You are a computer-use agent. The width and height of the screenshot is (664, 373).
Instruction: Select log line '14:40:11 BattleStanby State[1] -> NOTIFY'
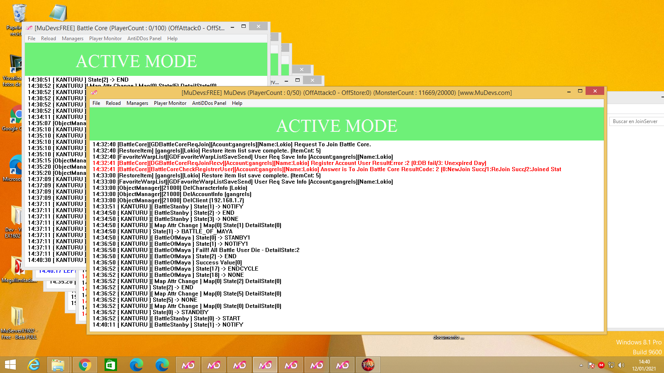point(168,325)
